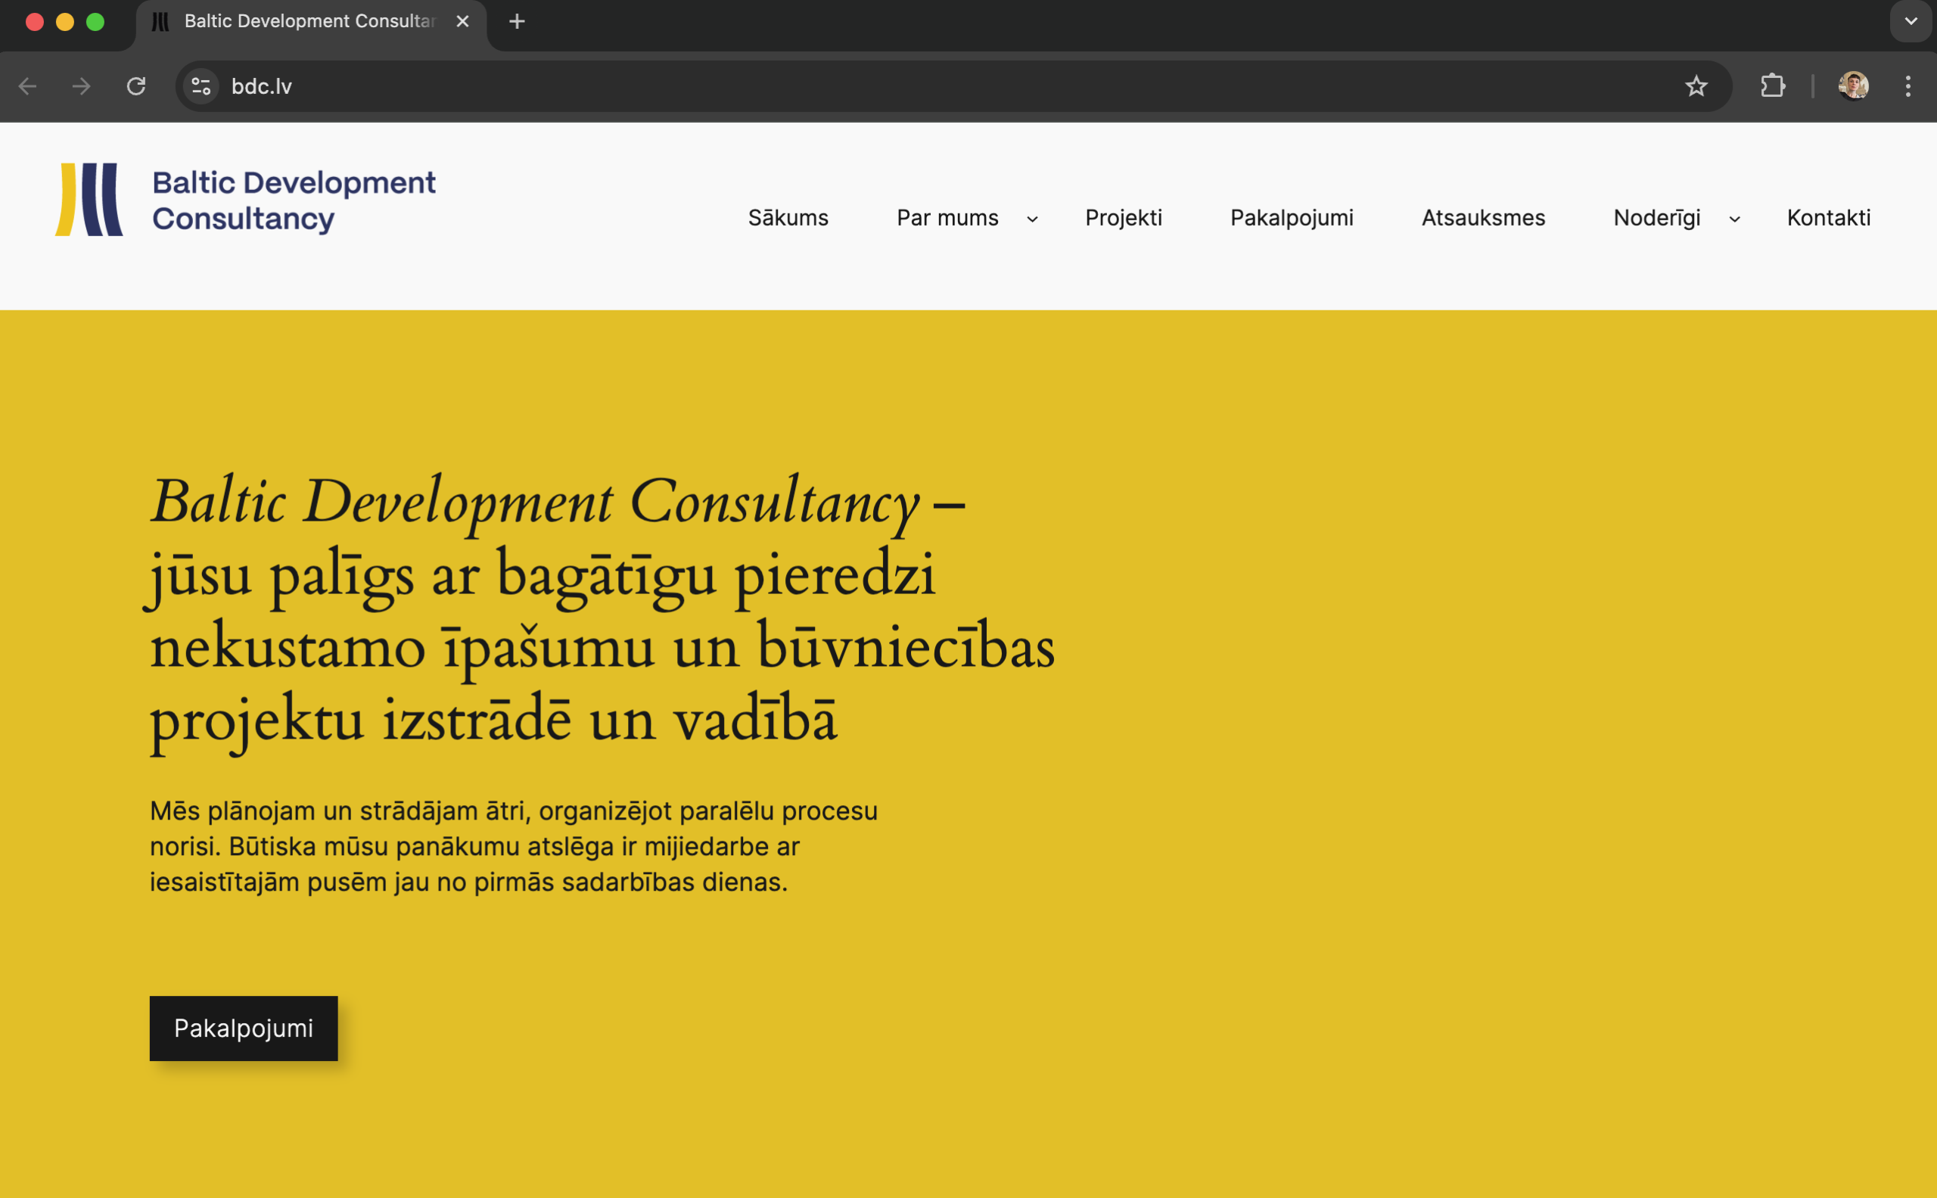This screenshot has height=1198, width=1937.
Task: Expand the Par mums dropdown chevron
Action: pyautogui.click(x=1031, y=219)
